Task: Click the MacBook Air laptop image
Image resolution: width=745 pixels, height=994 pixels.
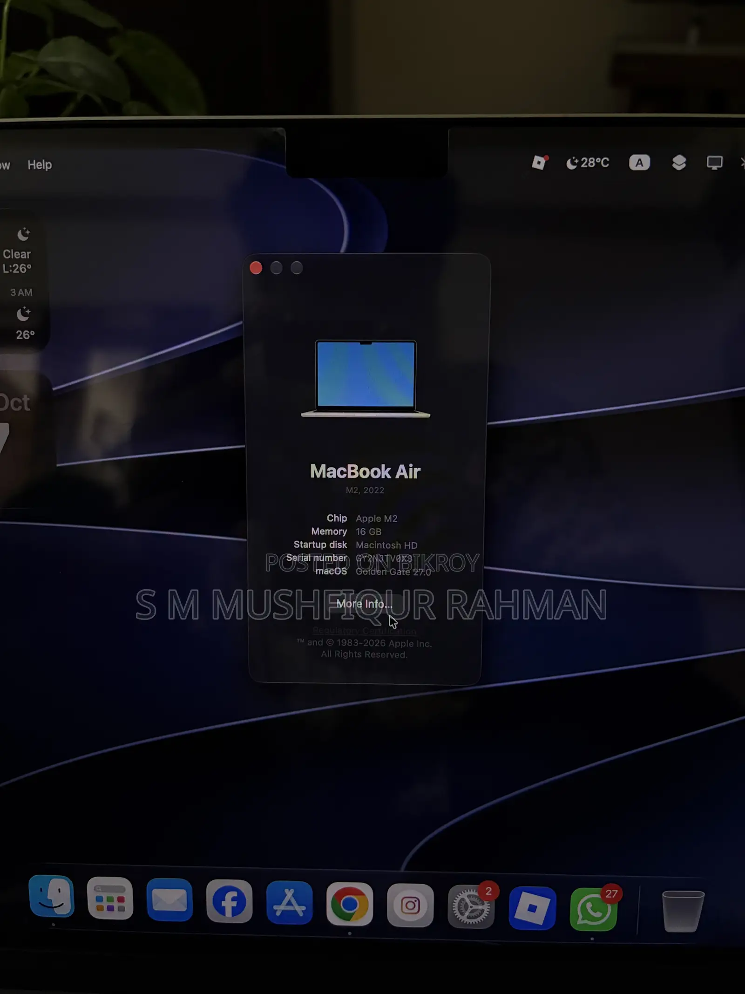Action: 366,379
